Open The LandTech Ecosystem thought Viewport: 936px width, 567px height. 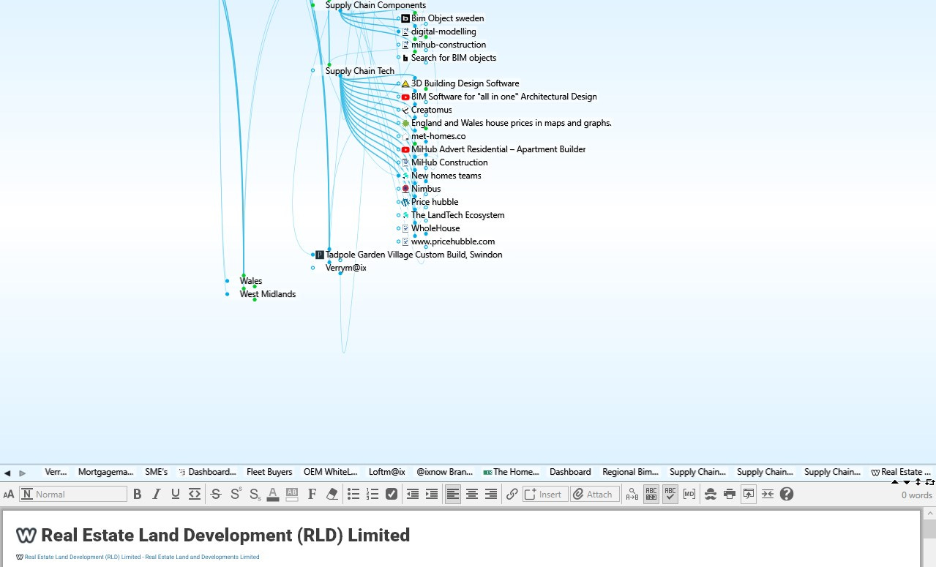pyautogui.click(x=458, y=215)
